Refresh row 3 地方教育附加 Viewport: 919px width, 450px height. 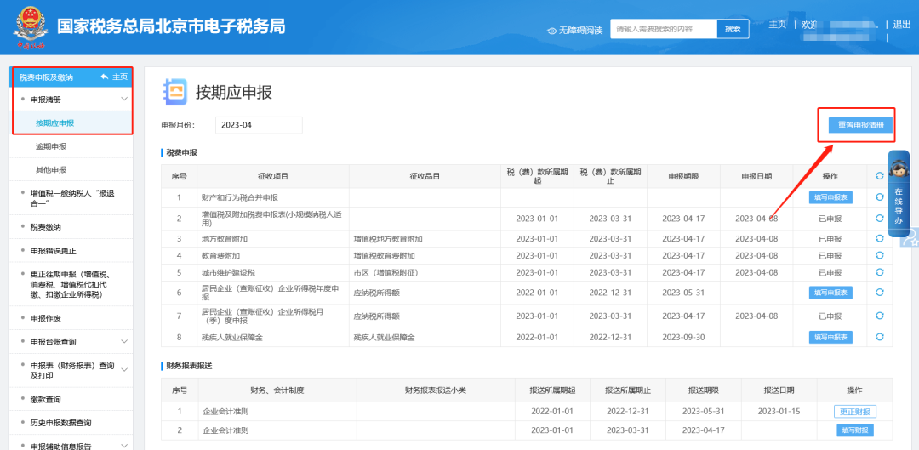click(879, 238)
